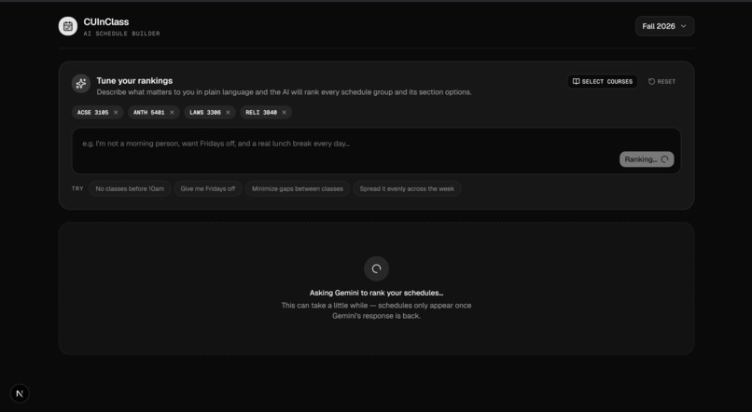Click the RELI 3840 chip label
This screenshot has width=752, height=412.
click(261, 113)
